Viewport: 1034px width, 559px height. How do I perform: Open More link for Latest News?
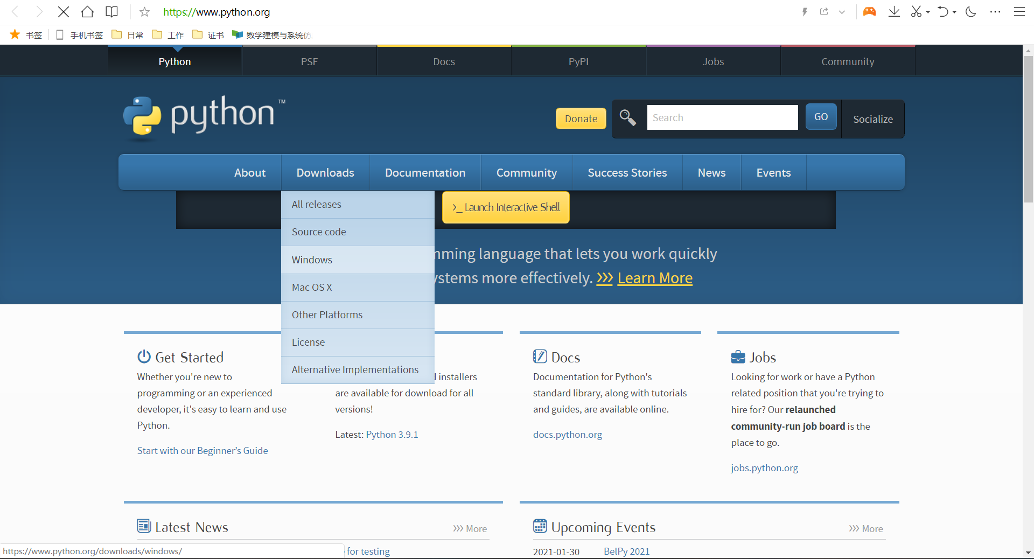[x=470, y=529]
